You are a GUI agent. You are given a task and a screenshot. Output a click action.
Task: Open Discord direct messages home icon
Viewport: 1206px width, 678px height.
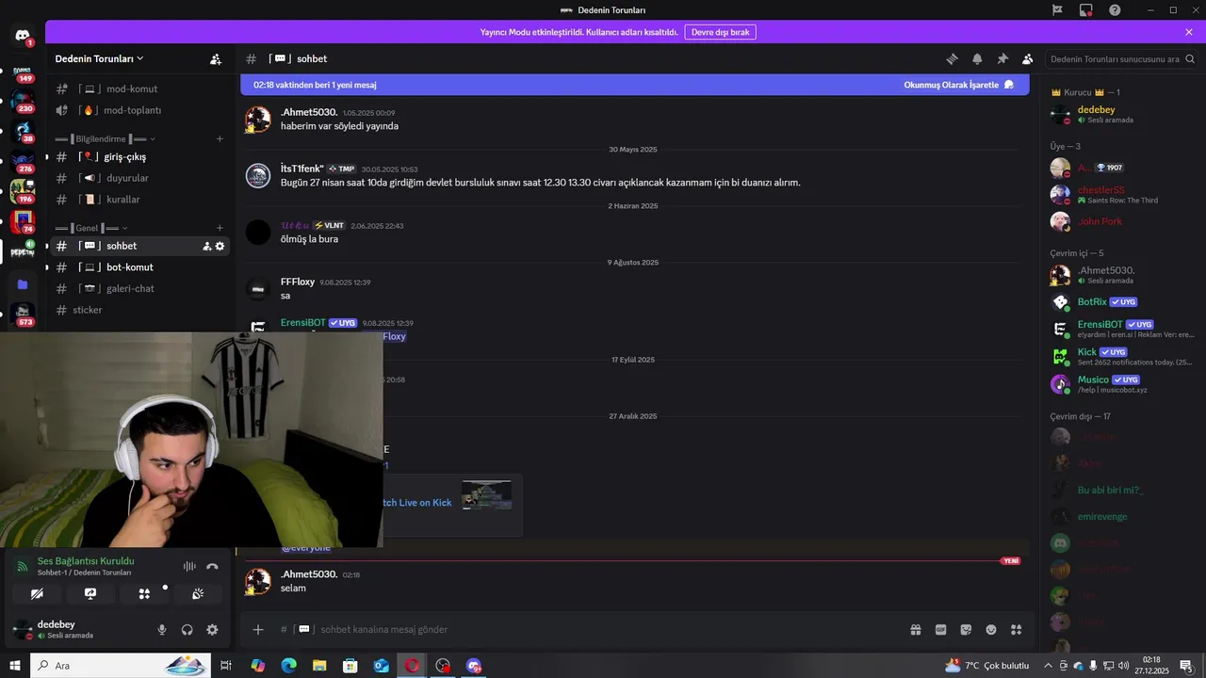22,36
